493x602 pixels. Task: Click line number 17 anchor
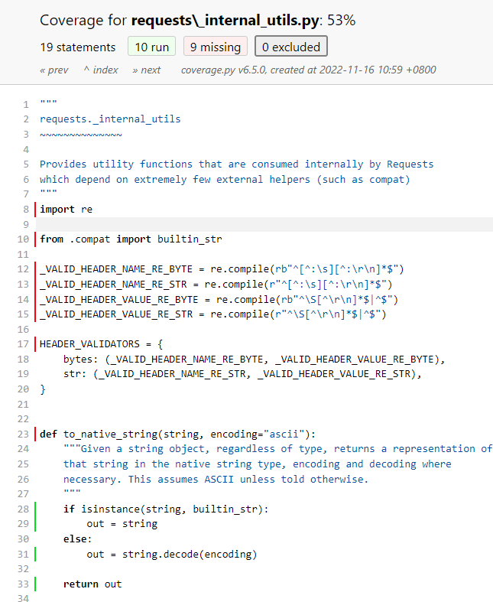click(23, 344)
